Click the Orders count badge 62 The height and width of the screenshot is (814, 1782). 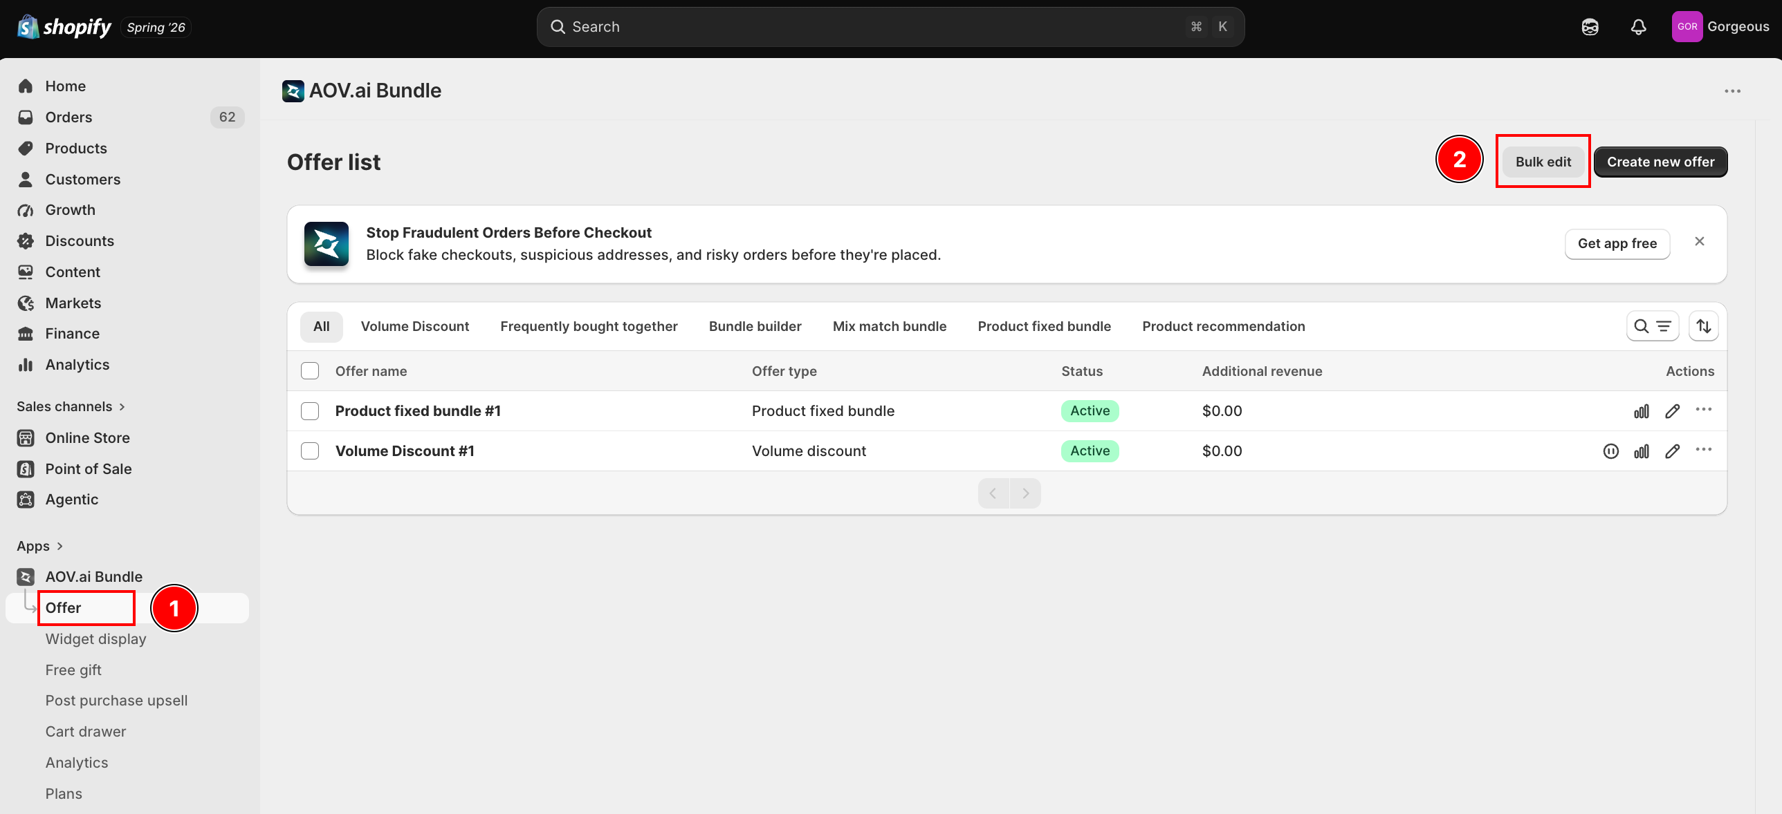point(227,117)
